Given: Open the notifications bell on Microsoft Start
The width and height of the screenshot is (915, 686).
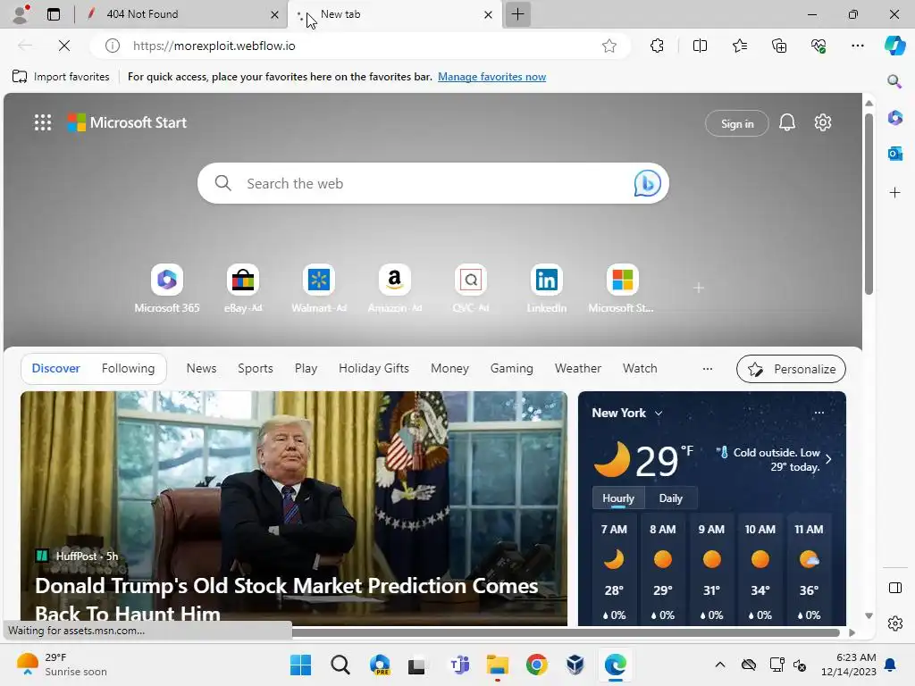Looking at the screenshot, I should click(x=786, y=122).
